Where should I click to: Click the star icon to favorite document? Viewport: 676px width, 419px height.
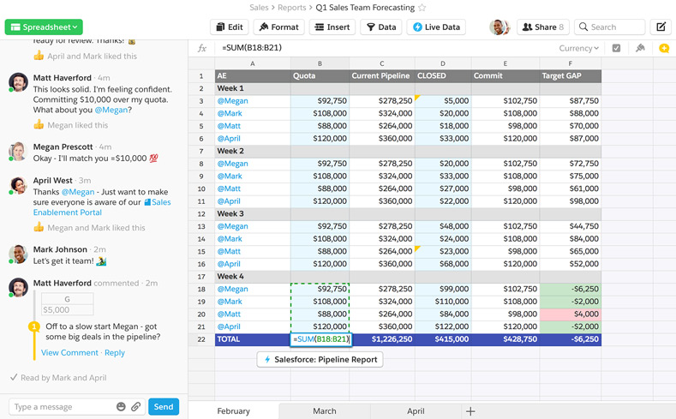(x=422, y=8)
